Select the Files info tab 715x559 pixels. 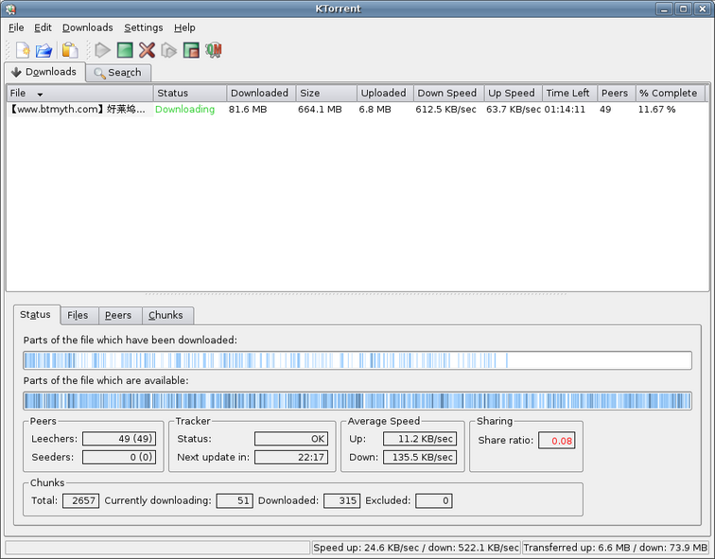tap(78, 316)
